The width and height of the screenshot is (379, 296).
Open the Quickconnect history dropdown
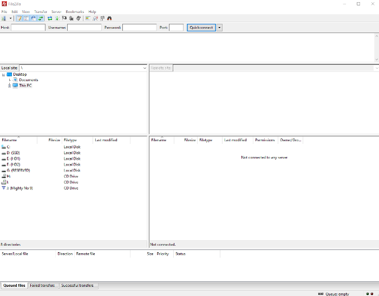219,28
